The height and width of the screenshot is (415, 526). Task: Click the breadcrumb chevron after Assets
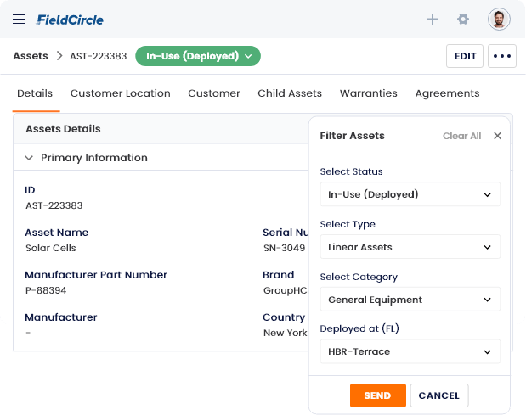pyautogui.click(x=59, y=56)
